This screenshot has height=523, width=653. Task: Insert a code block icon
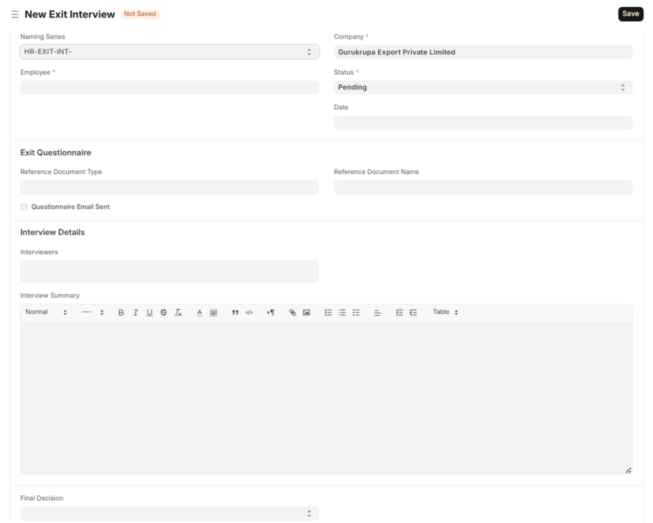pyautogui.click(x=249, y=312)
